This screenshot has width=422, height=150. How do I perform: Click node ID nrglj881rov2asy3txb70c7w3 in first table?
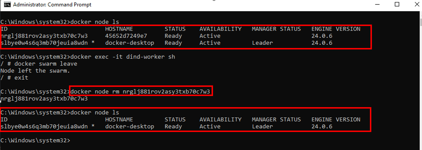tap(44, 36)
